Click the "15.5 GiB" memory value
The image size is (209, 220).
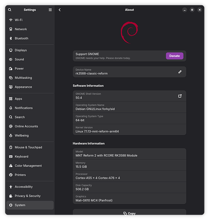pyautogui.click(x=81, y=167)
